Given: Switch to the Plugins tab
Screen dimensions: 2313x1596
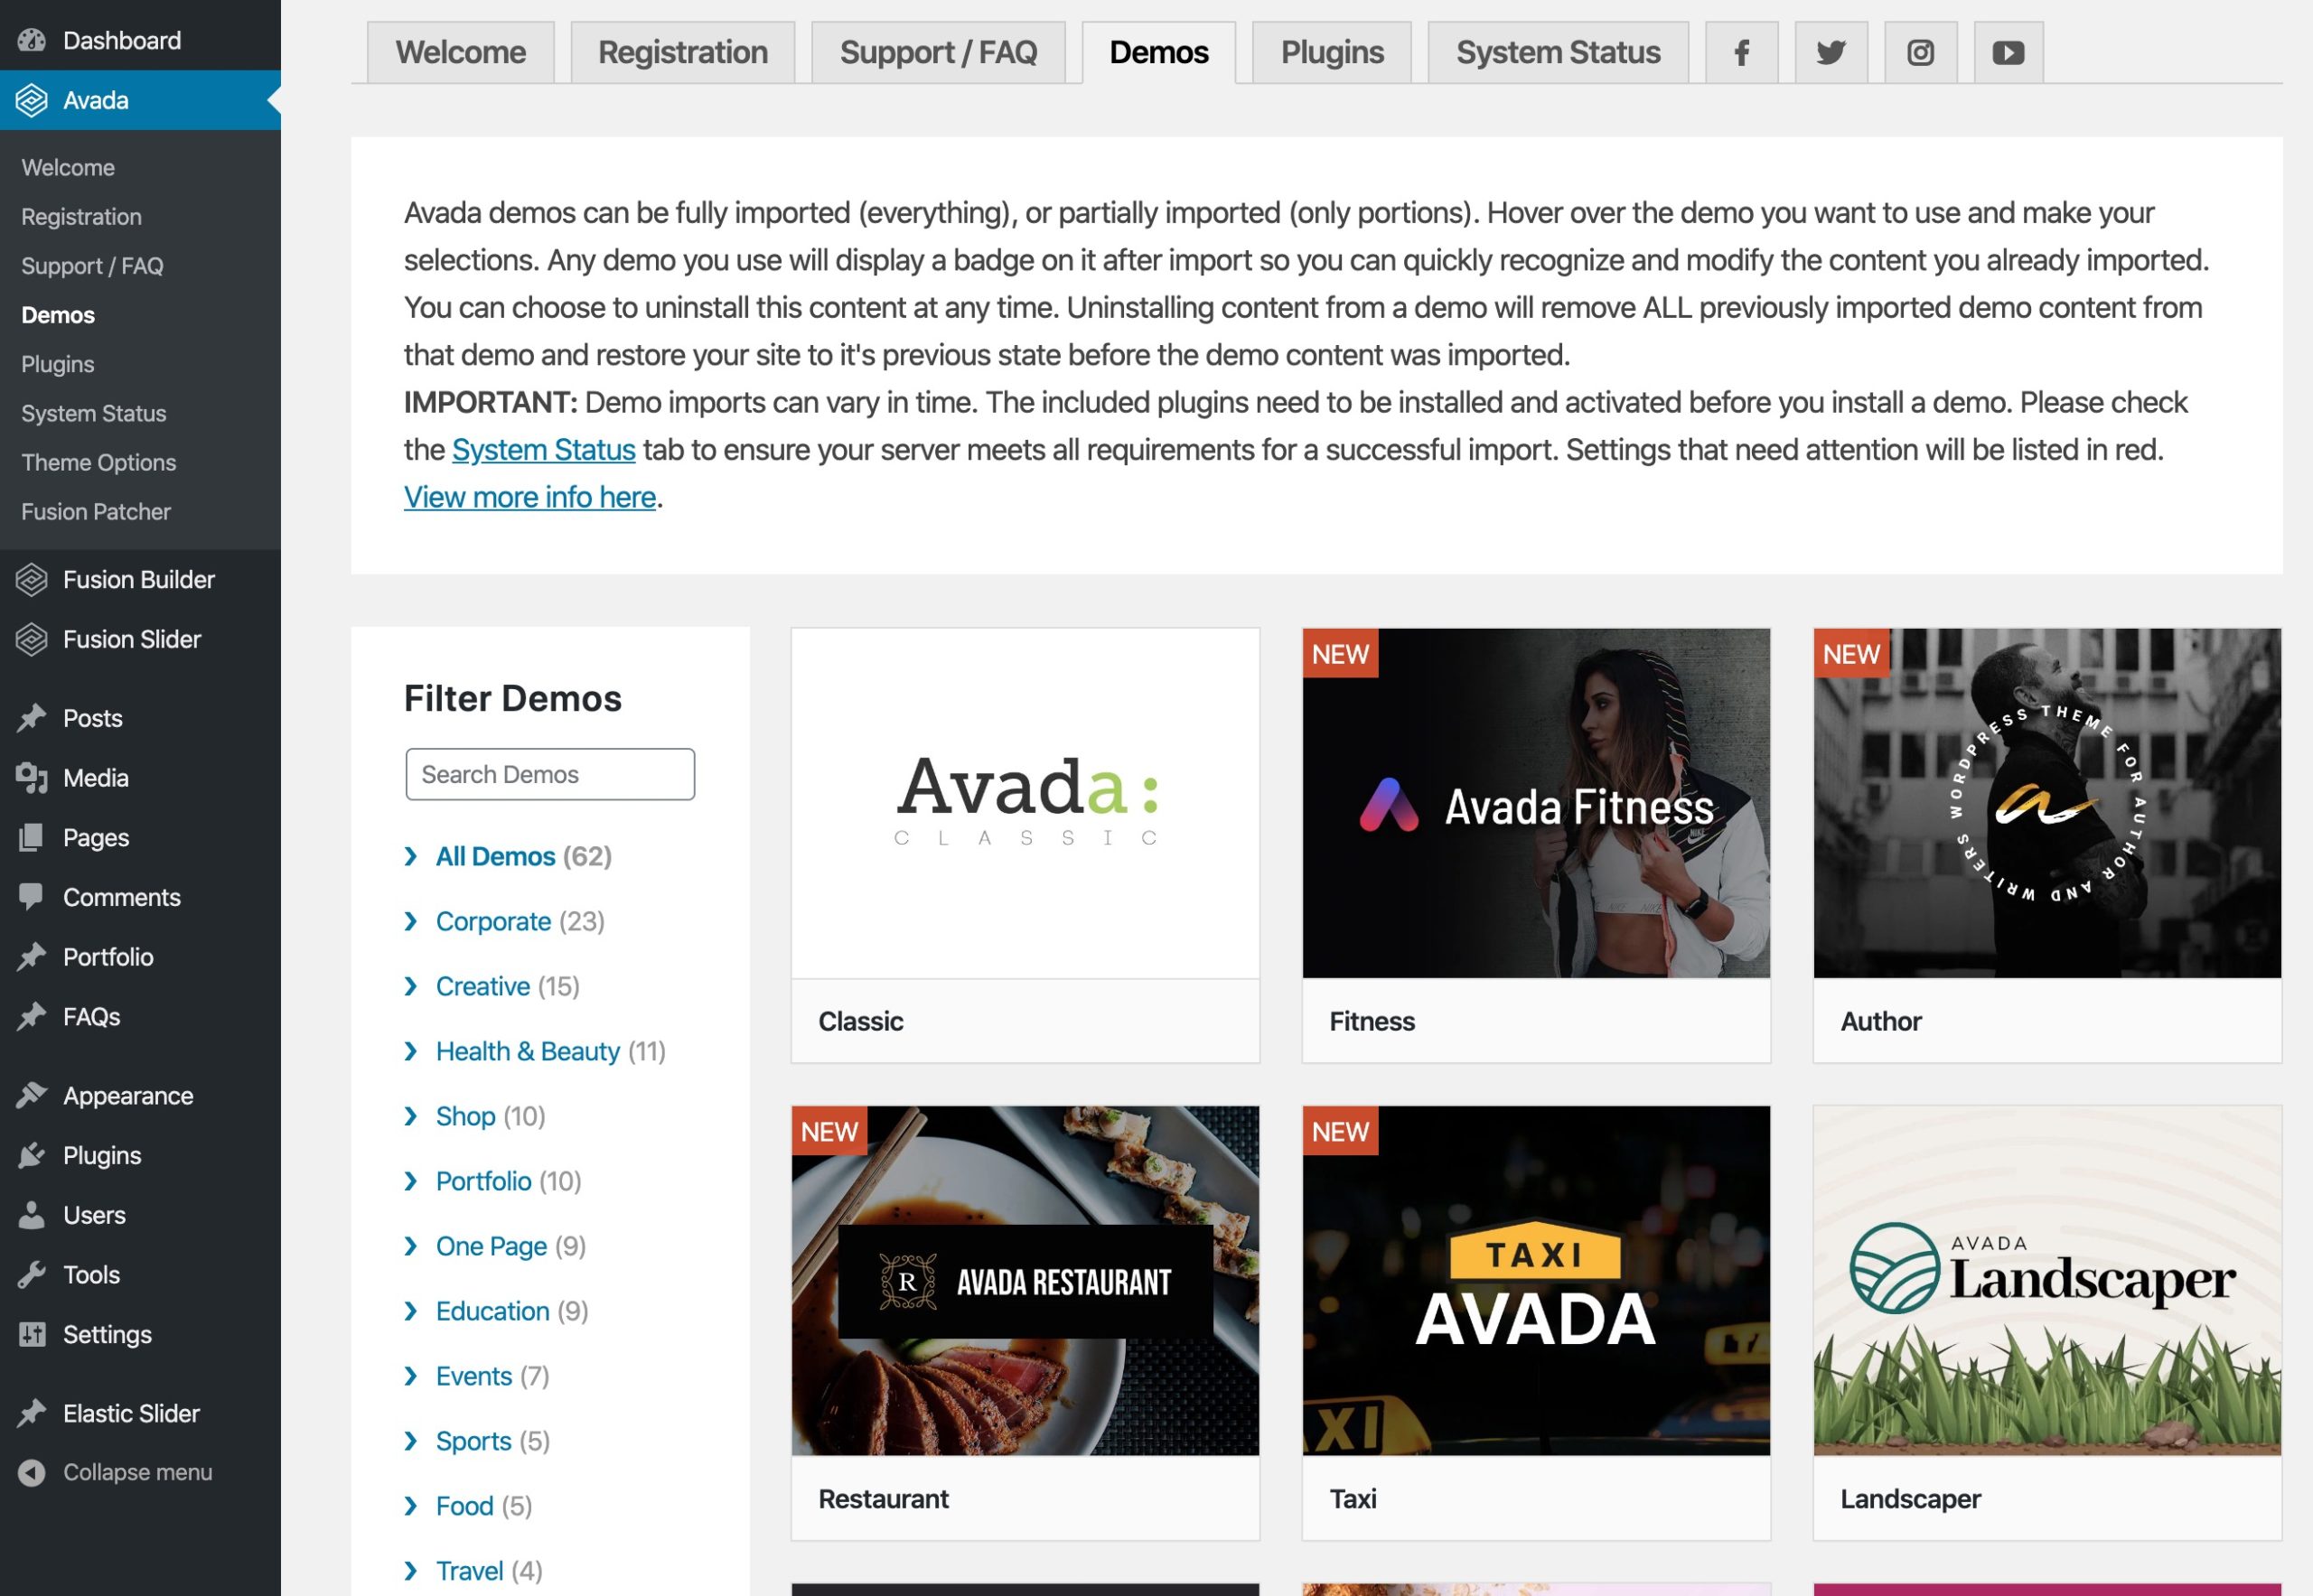Looking at the screenshot, I should point(1333,51).
